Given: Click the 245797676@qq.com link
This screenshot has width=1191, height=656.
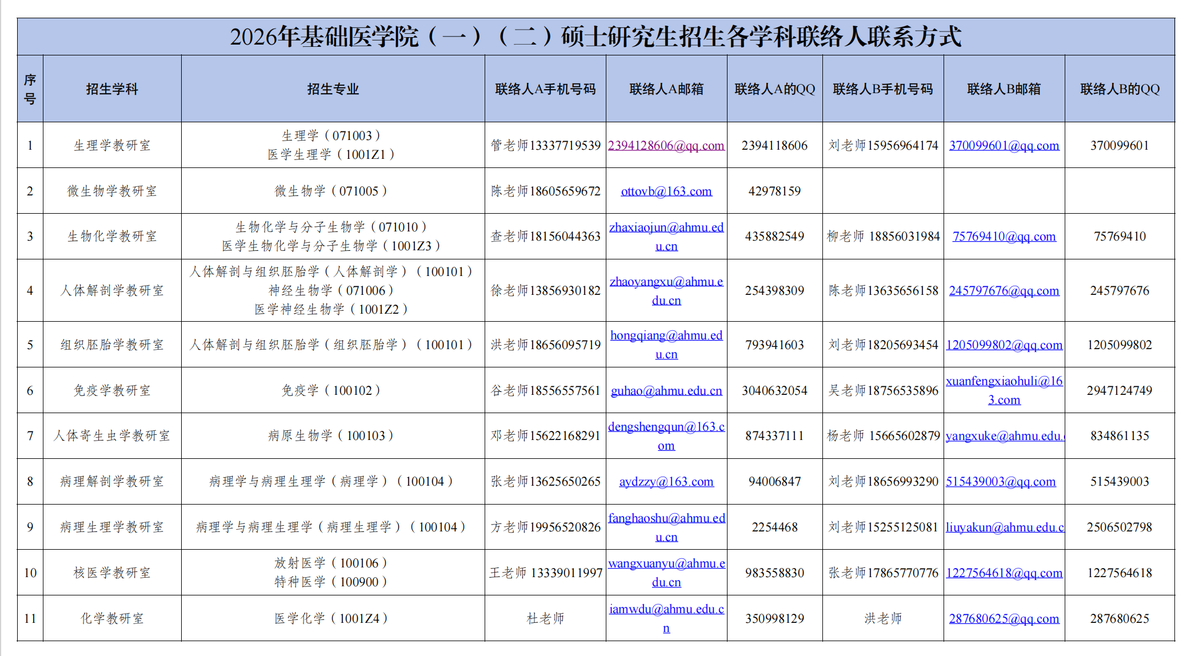Looking at the screenshot, I should 1004,291.
